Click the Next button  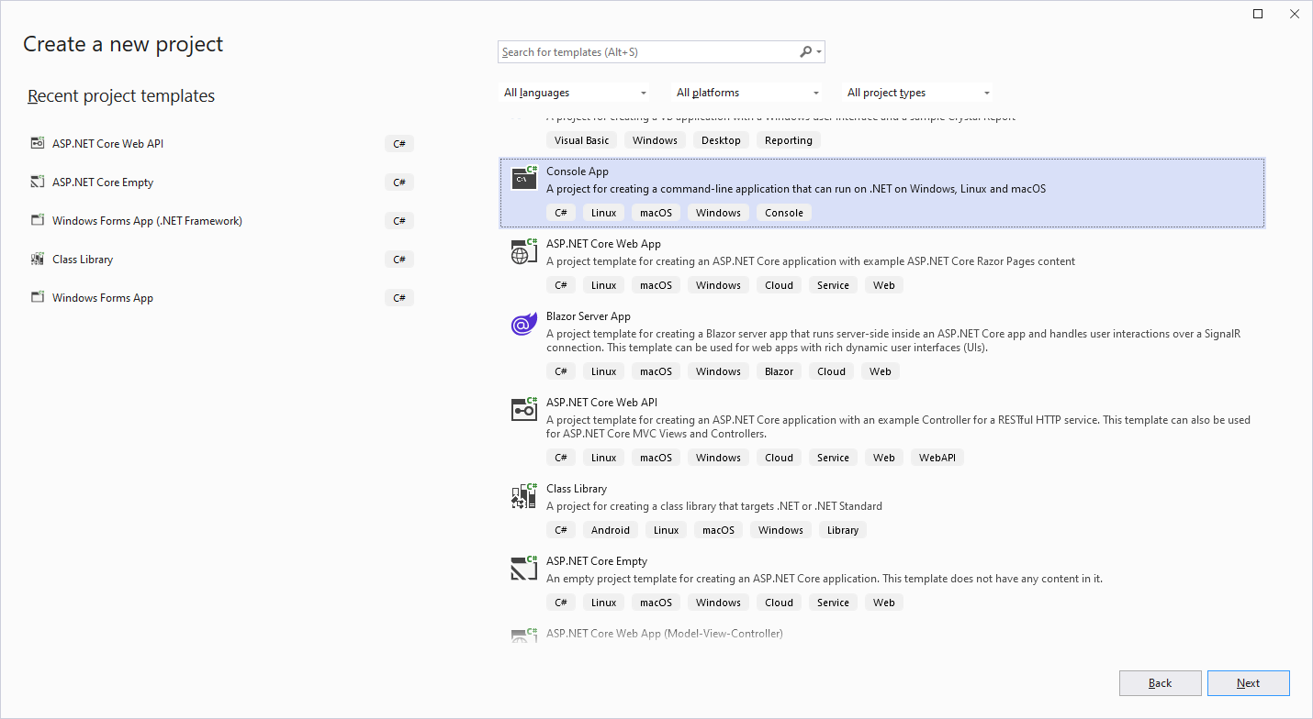1248,683
